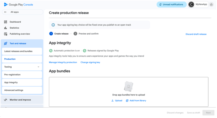Select the Test and release section
This screenshot has height=118, width=217.
tap(22, 44)
